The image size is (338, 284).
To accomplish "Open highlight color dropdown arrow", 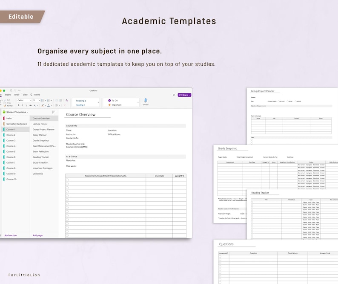I will click(x=45, y=105).
